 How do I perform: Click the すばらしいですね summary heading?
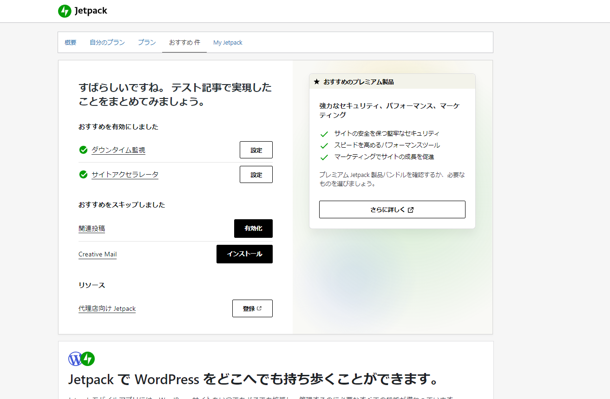(x=175, y=94)
